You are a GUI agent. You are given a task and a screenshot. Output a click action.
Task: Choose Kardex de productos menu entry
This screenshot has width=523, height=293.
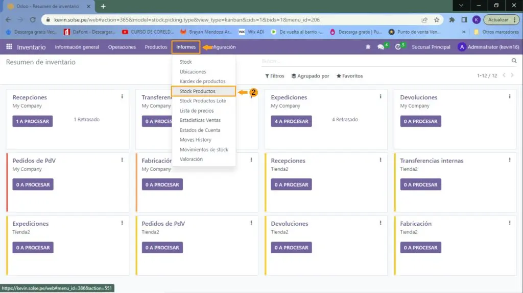click(x=202, y=82)
